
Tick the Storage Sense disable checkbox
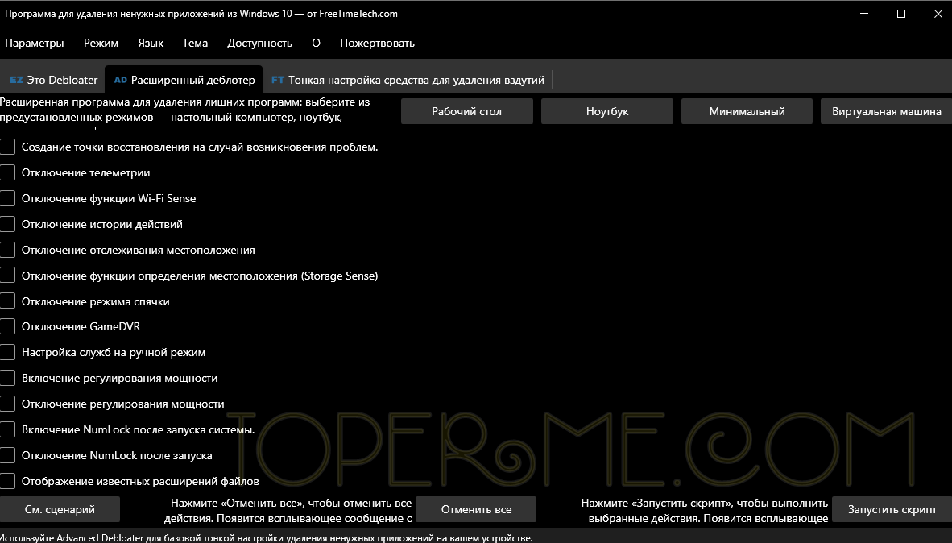(7, 276)
